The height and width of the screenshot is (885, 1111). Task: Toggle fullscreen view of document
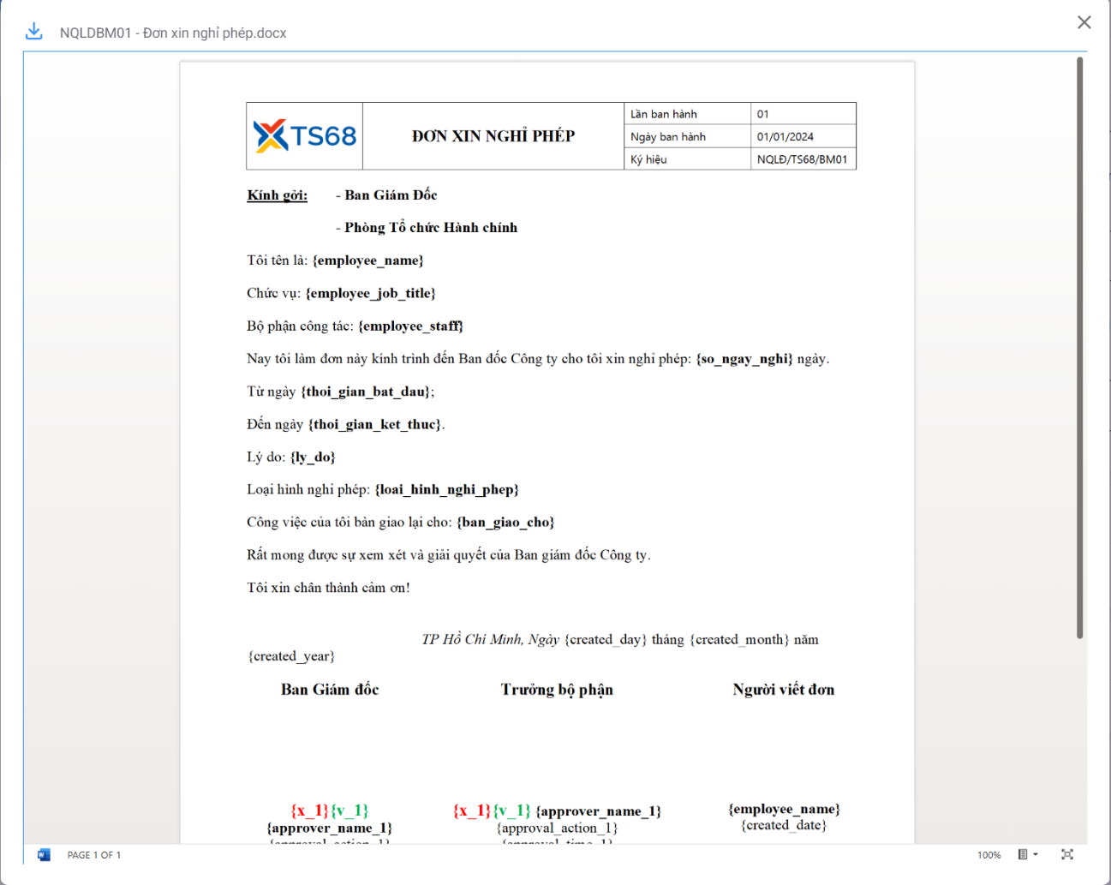[1066, 854]
